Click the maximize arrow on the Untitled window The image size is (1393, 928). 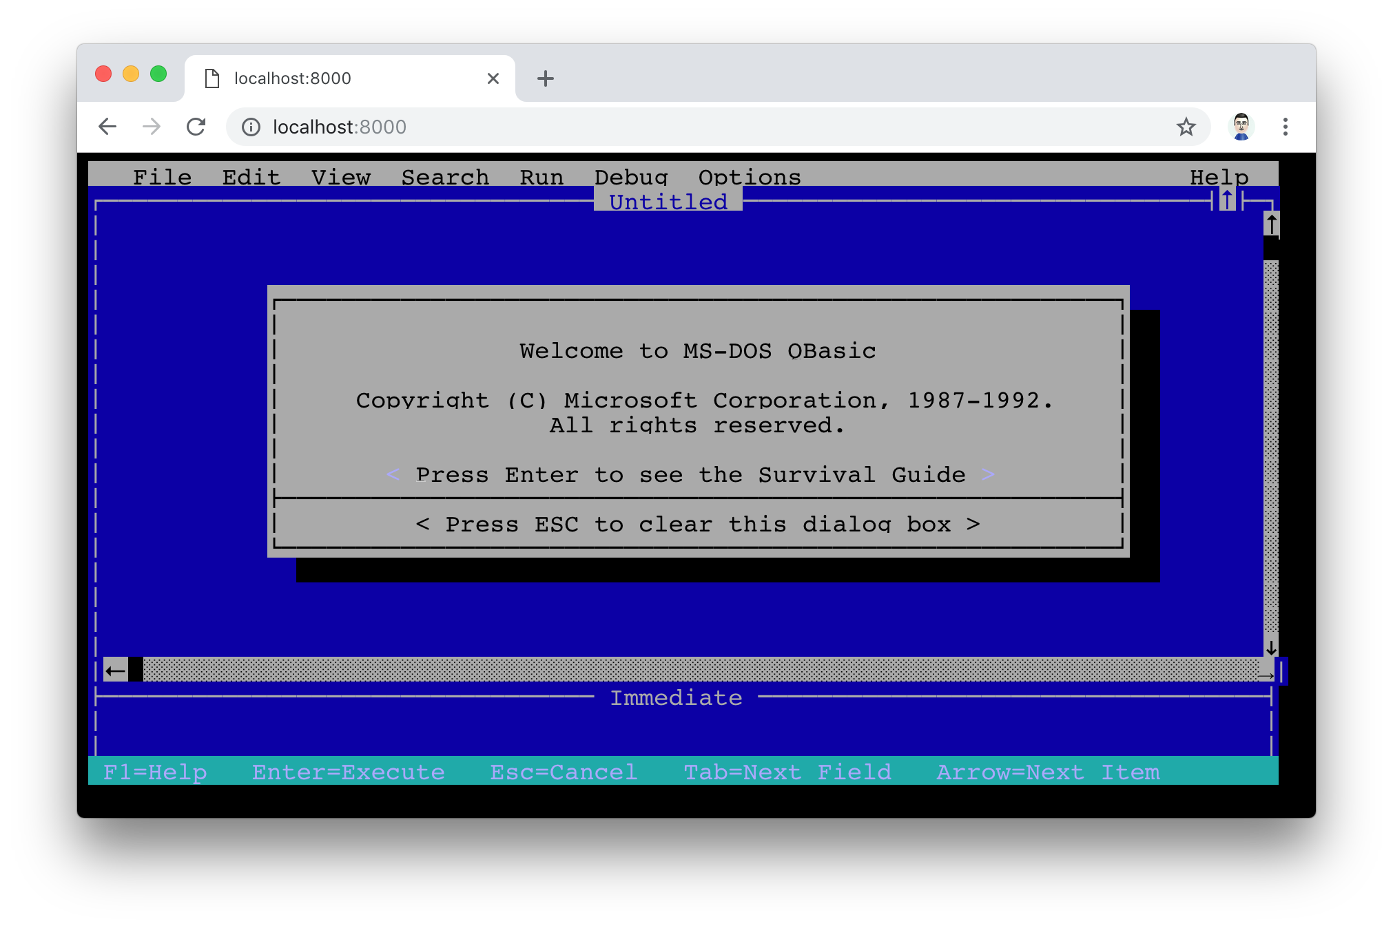click(x=1227, y=200)
